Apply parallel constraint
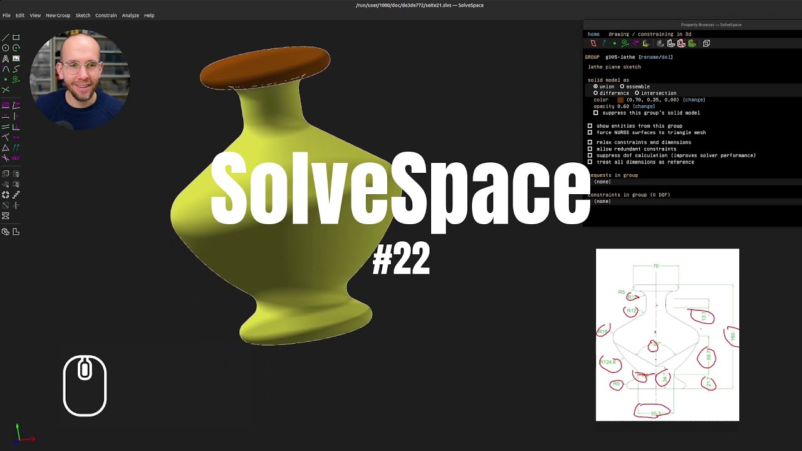This screenshot has width=802, height=451. (6, 126)
